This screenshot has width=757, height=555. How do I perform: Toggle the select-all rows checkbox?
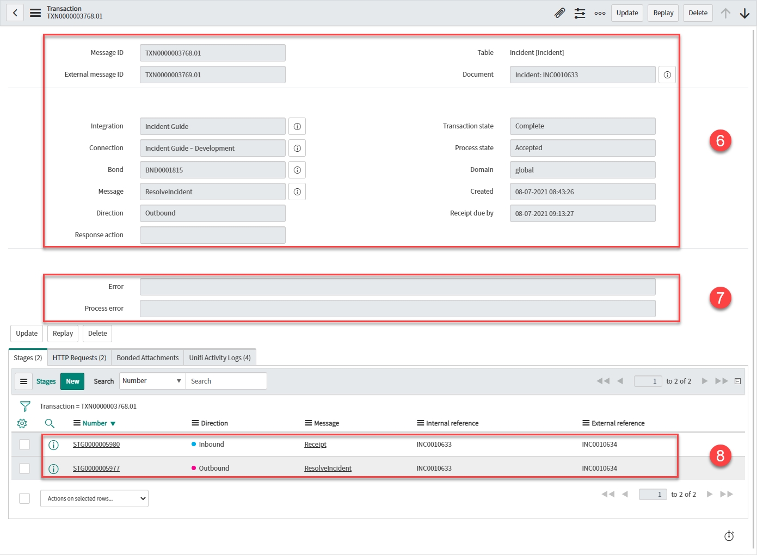click(x=24, y=498)
